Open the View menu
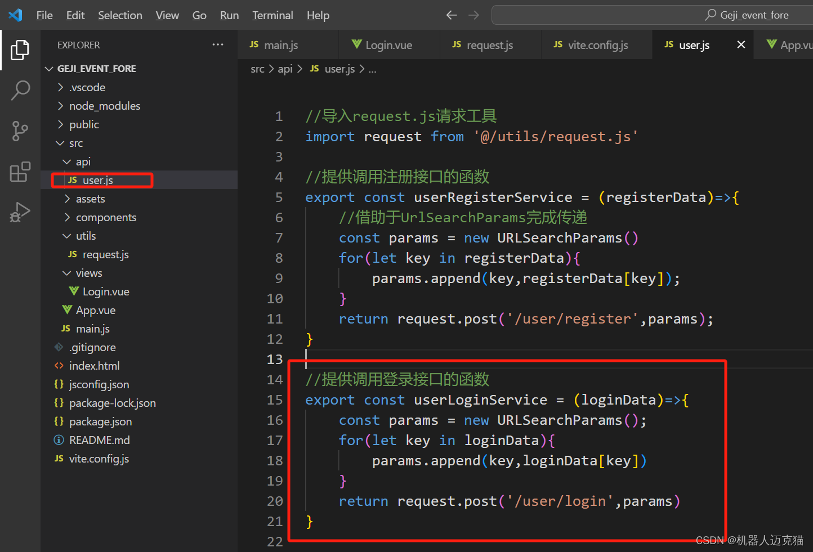 [x=167, y=15]
